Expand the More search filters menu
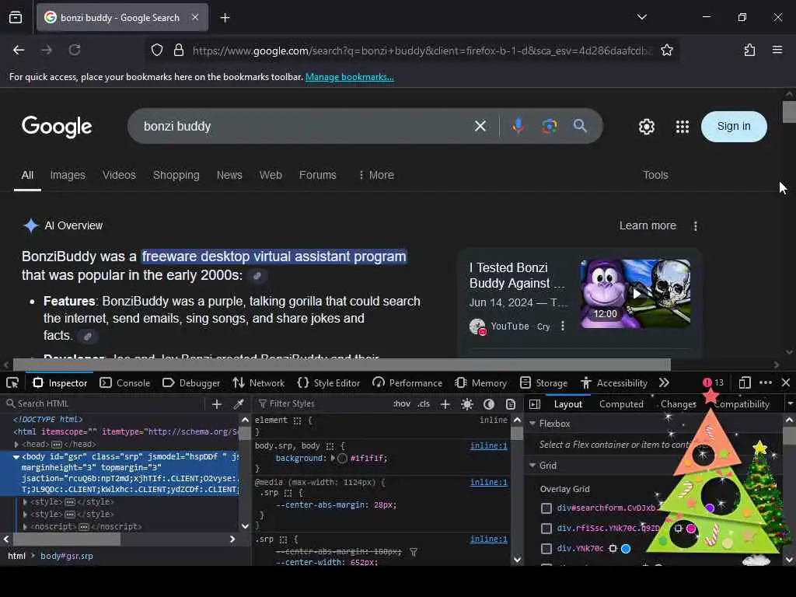The image size is (796, 597). 376,175
